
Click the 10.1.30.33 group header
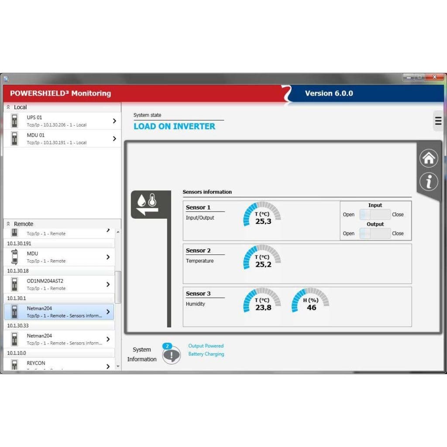(x=59, y=326)
